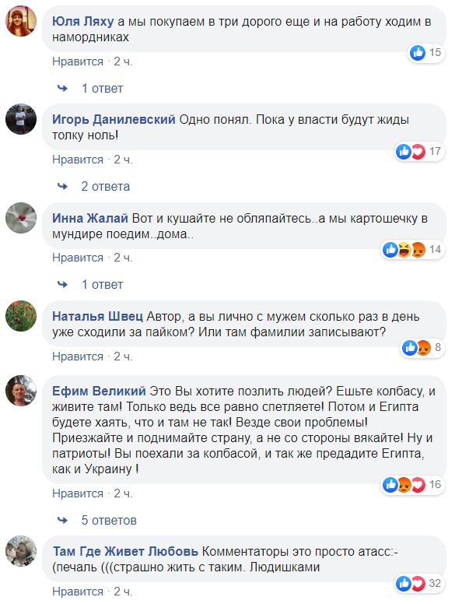Click Инна Жалай's profile avatar
Image resolution: width=476 pixels, height=604 pixels.
[x=22, y=218]
